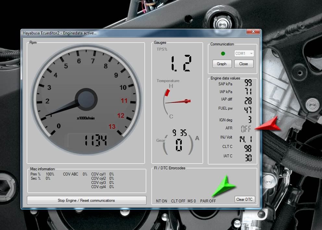322x230 pixels.
Task: Click the 9 35 readout above gear
Action: coord(180,133)
